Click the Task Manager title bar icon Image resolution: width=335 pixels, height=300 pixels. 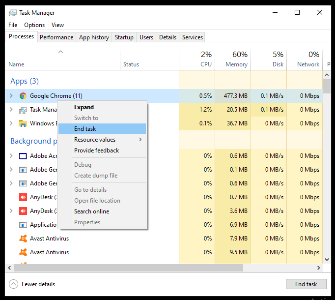tap(13, 13)
